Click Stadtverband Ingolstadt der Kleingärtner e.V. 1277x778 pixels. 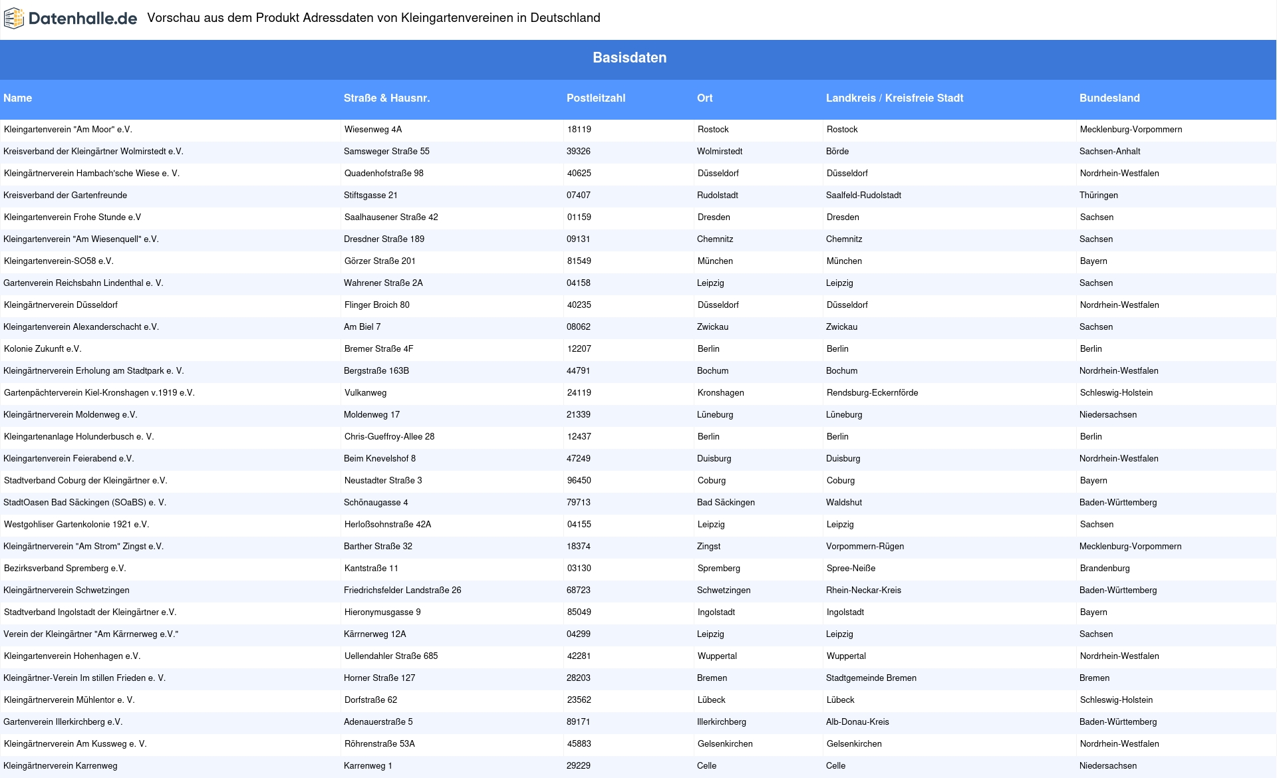click(x=90, y=612)
